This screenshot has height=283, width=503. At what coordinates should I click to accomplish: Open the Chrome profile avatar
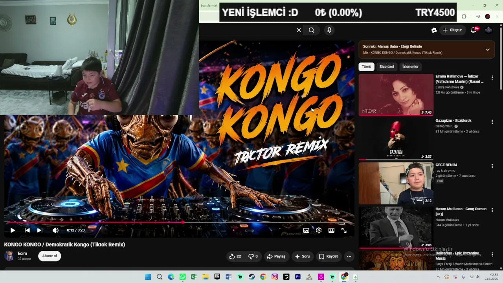click(x=488, y=17)
